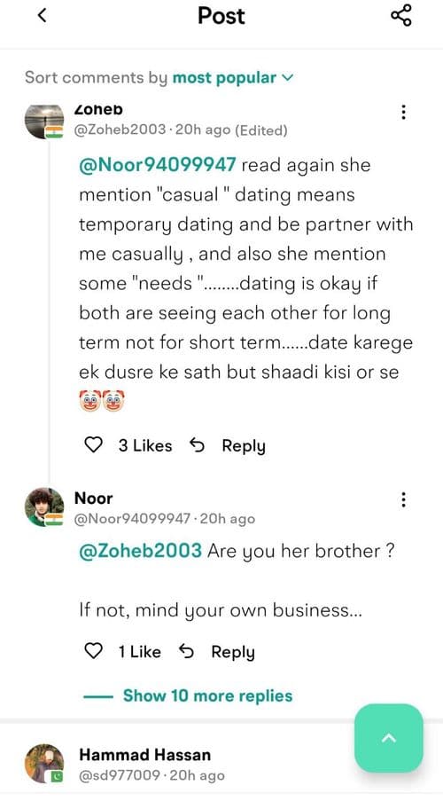This screenshot has width=443, height=809.
Task: Tap the share icon in header
Action: [401, 15]
